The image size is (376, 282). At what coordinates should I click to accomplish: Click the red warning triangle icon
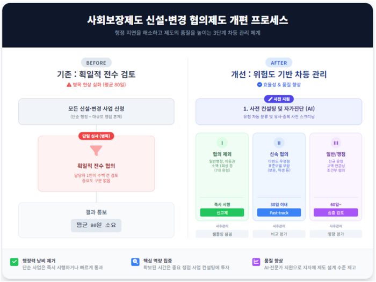69,85
